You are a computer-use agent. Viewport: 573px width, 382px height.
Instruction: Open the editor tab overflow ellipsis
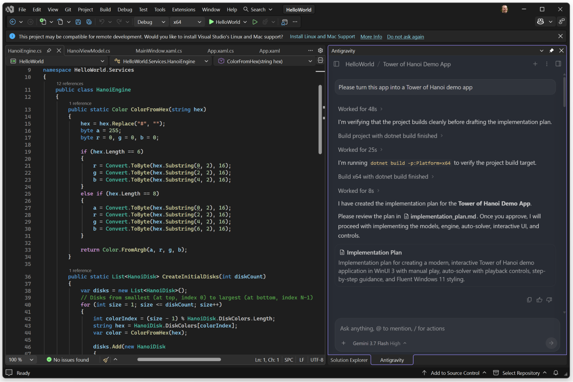tap(310, 51)
